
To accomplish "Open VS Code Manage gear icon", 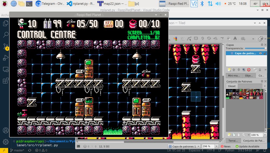I will click(5, 142).
